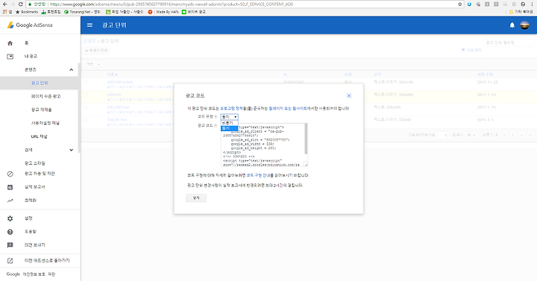Image resolution: width=537 pixels, height=281 pixels.
Task: Click the send feedback icon
Action: [10, 245]
